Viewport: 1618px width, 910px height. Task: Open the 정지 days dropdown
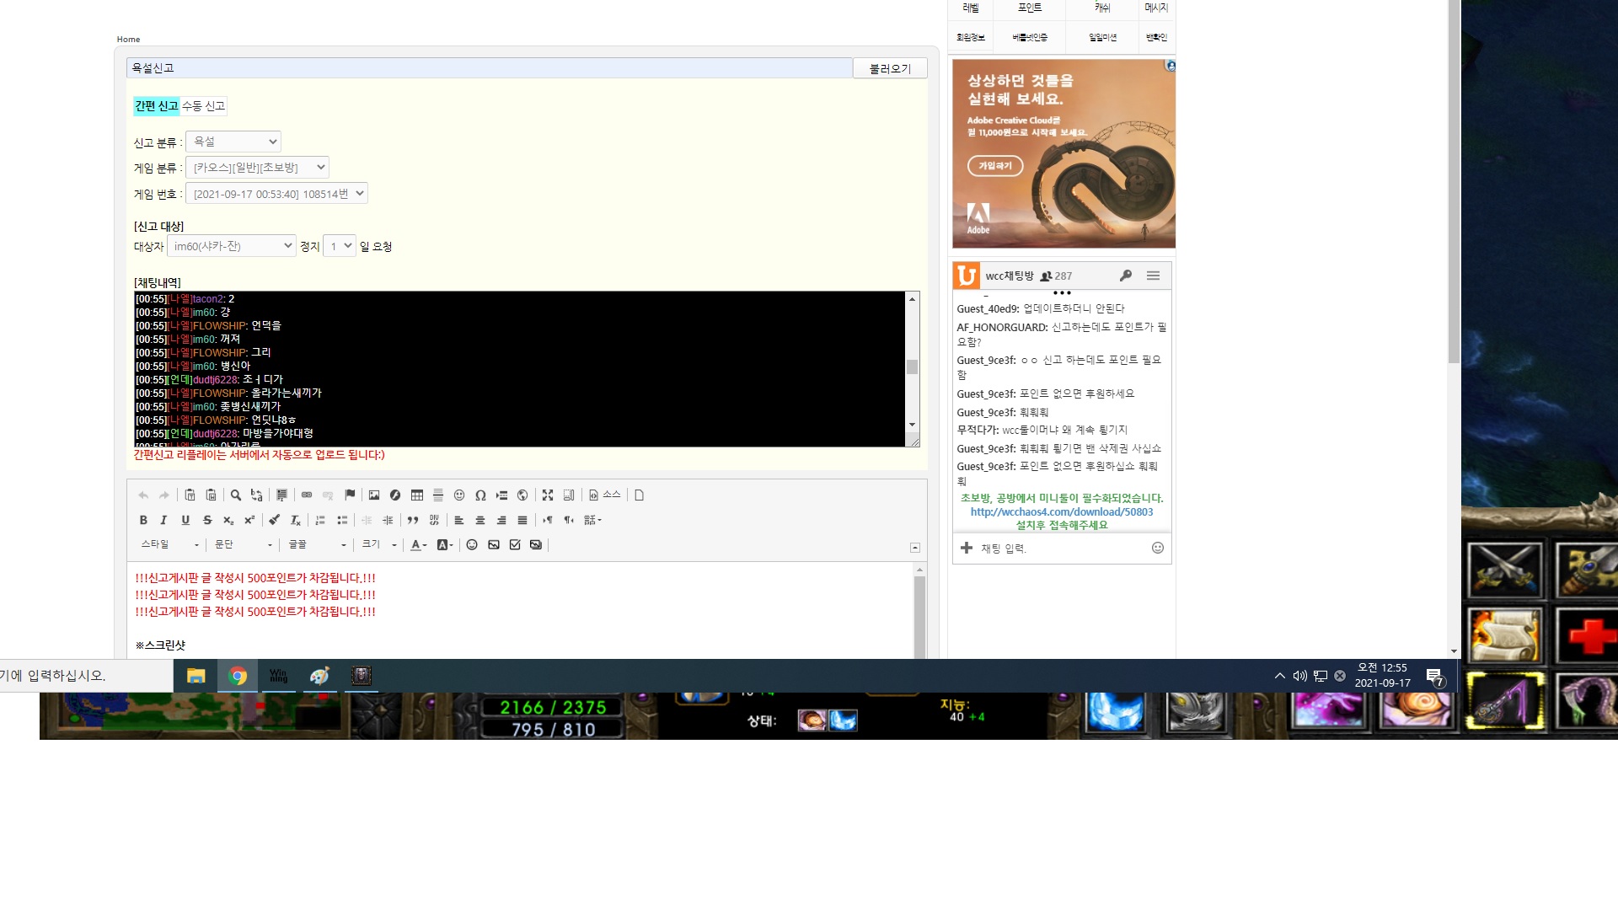click(x=340, y=246)
